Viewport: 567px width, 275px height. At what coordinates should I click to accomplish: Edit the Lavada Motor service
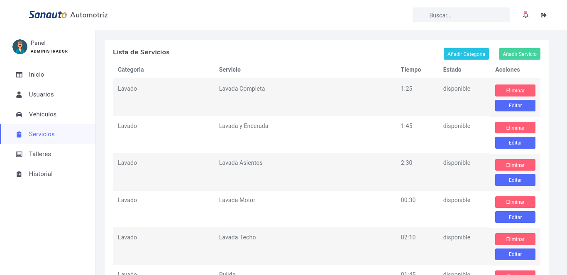[515, 217]
